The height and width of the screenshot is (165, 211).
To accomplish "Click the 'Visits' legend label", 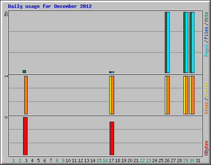I will click(x=206, y=90).
